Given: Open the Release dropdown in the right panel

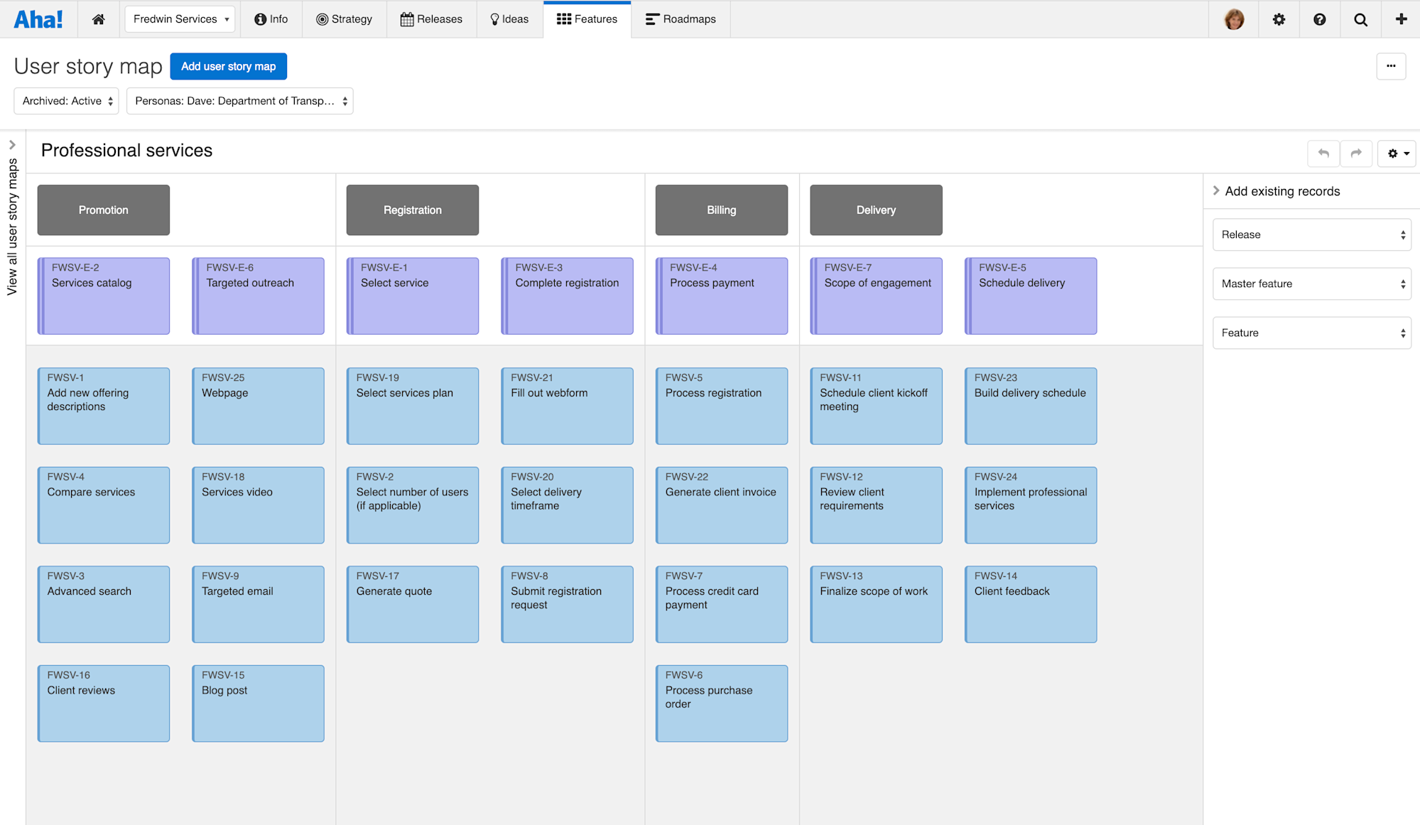Looking at the screenshot, I should coord(1311,234).
